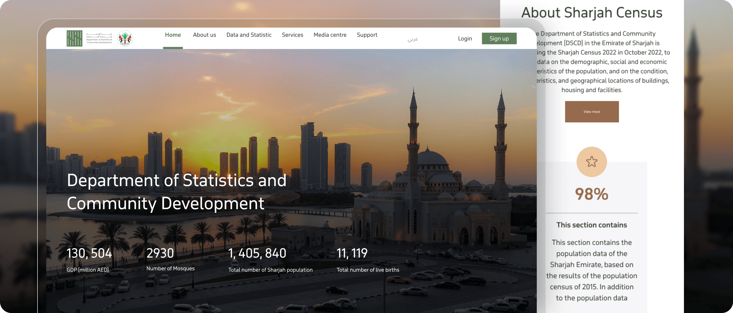733x313 pixels.
Task: Open the Home menu item
Action: tap(173, 35)
